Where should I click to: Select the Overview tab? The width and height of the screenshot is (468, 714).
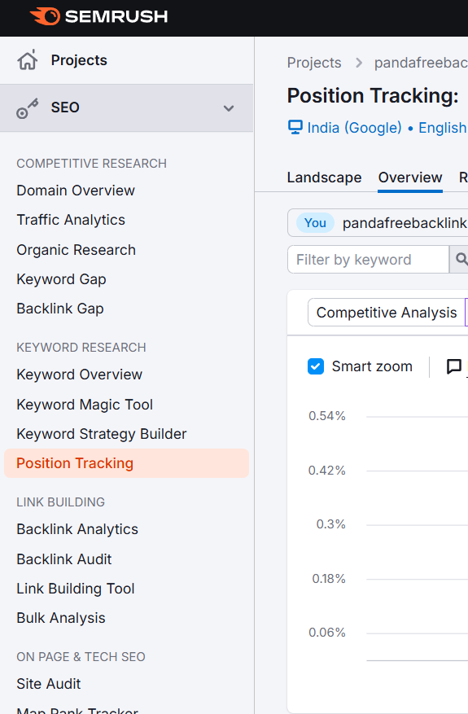410,177
